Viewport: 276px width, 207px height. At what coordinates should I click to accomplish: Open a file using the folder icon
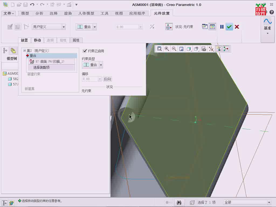19,5
